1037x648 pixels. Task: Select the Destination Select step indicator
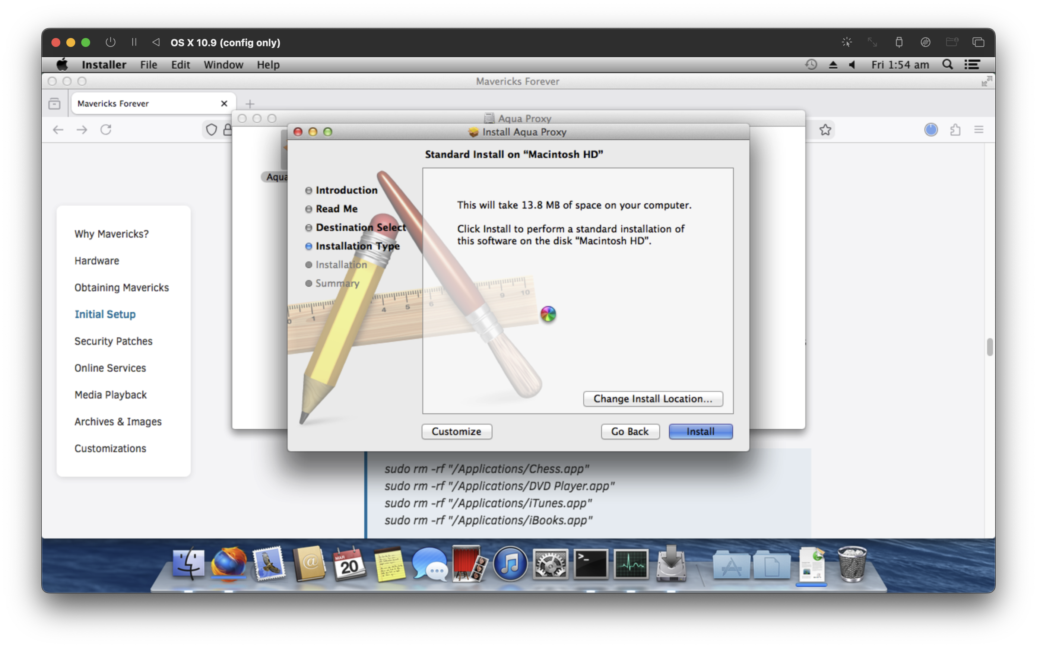click(x=309, y=228)
